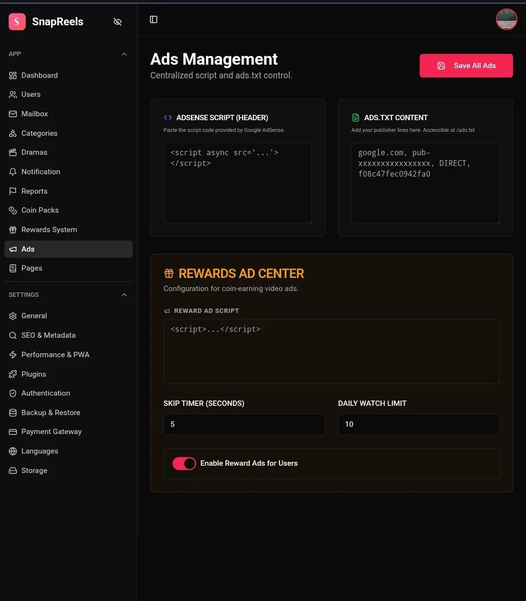526x601 pixels.
Task: Click the Plugins puzzle icon
Action: tap(13, 374)
